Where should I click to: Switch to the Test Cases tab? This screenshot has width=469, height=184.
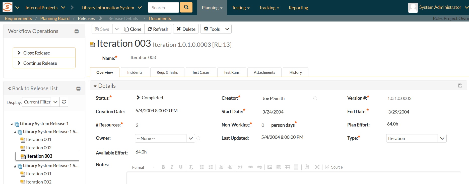201,72
